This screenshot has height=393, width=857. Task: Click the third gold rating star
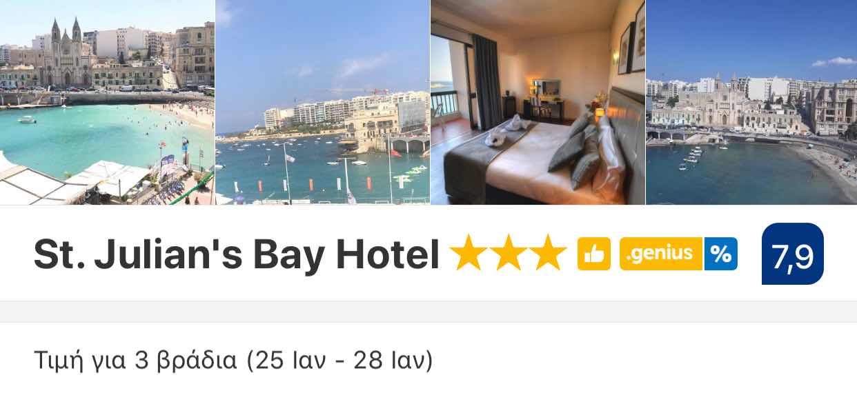pyautogui.click(x=549, y=253)
